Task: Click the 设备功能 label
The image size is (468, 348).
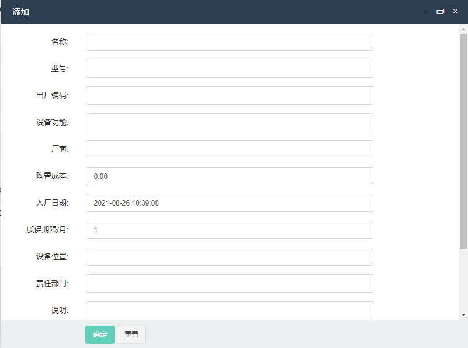Action: click(x=52, y=122)
